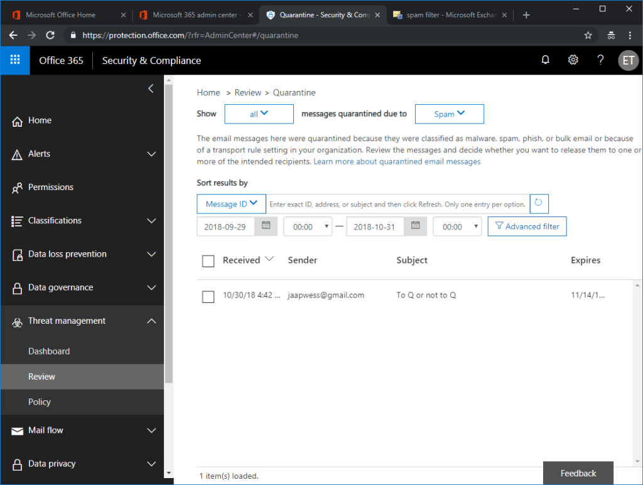The height and width of the screenshot is (485, 643).
Task: Open the Office 365 app launcher grid
Action: click(14, 60)
